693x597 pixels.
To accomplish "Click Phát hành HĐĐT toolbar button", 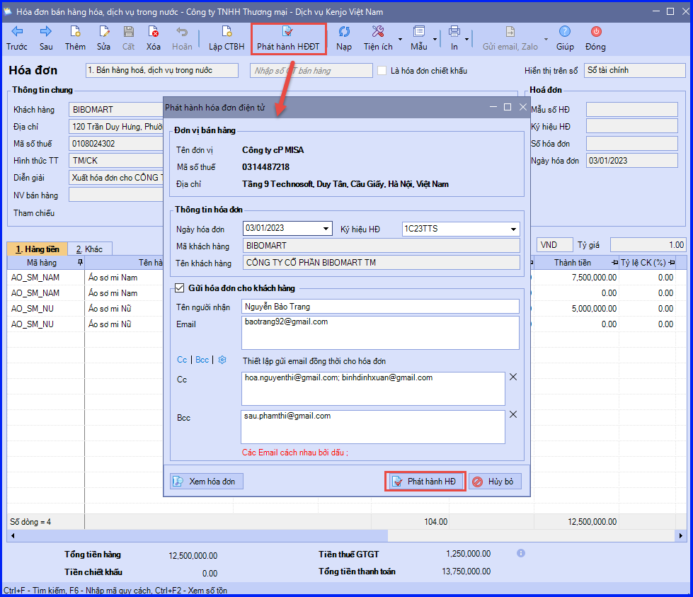I will (x=288, y=39).
